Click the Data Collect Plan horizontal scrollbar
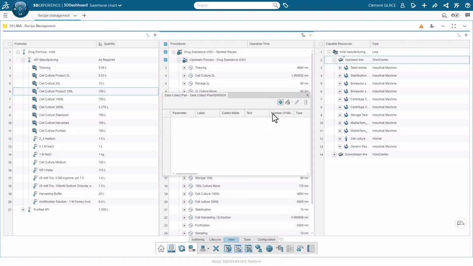473x266 pixels. pos(186,174)
